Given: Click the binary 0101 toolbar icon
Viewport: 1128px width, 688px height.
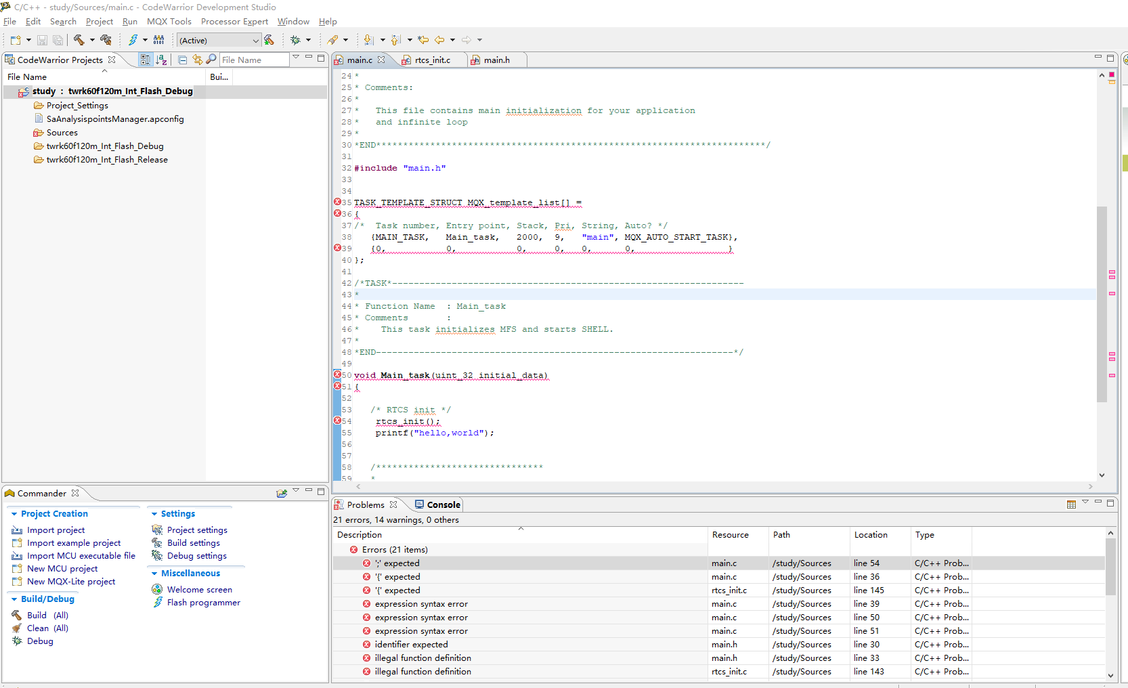Looking at the screenshot, I should pos(159,40).
